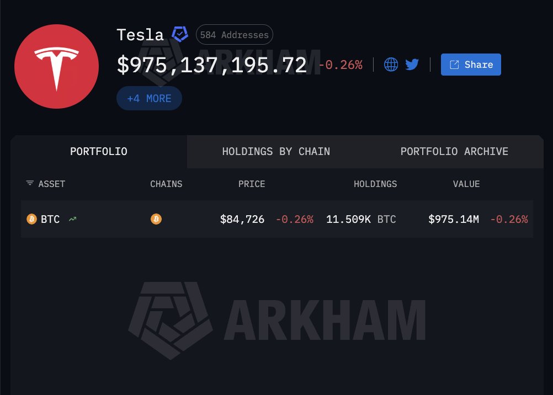Open the Portfolio Archive tab
The height and width of the screenshot is (395, 553).
pos(454,152)
